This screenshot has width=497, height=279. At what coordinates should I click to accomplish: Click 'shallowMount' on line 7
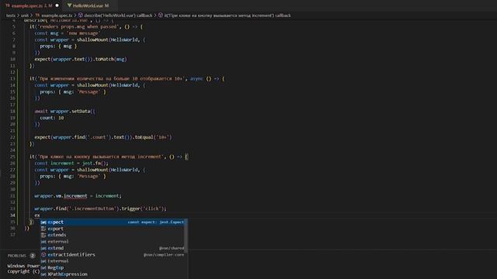point(92,40)
